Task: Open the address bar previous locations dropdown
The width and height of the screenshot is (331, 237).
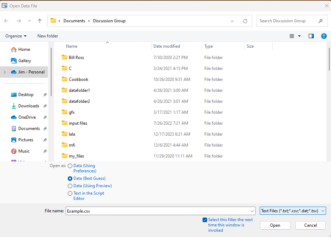Action: click(x=232, y=21)
